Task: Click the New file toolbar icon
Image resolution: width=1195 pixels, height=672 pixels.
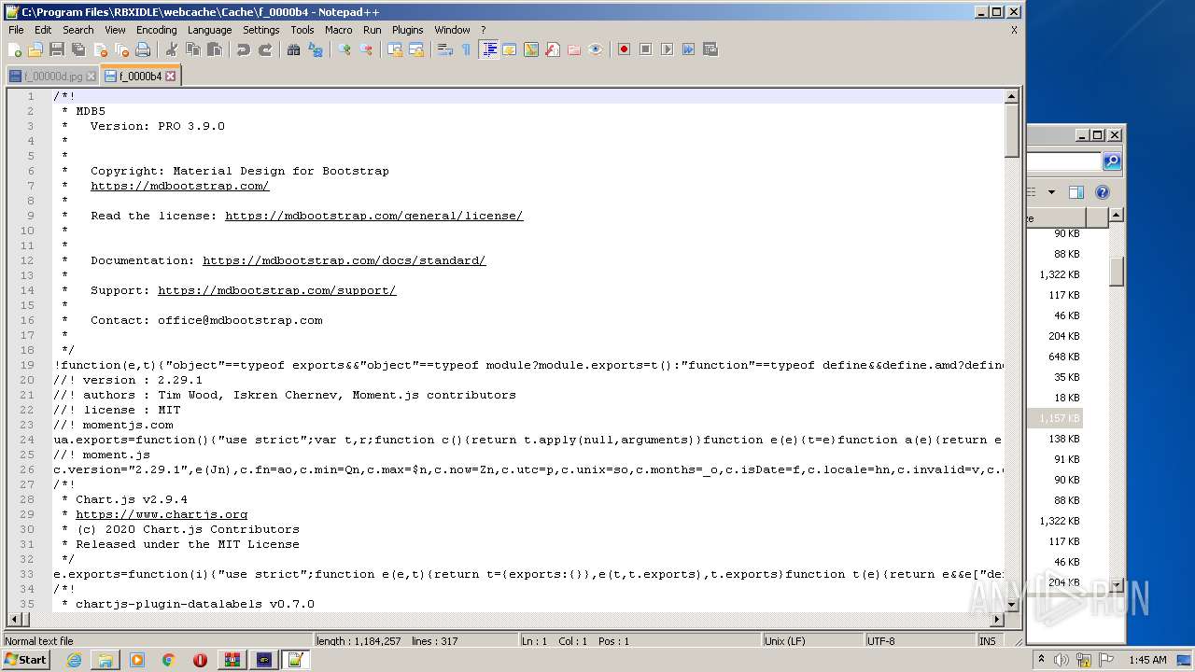Action: 15,49
